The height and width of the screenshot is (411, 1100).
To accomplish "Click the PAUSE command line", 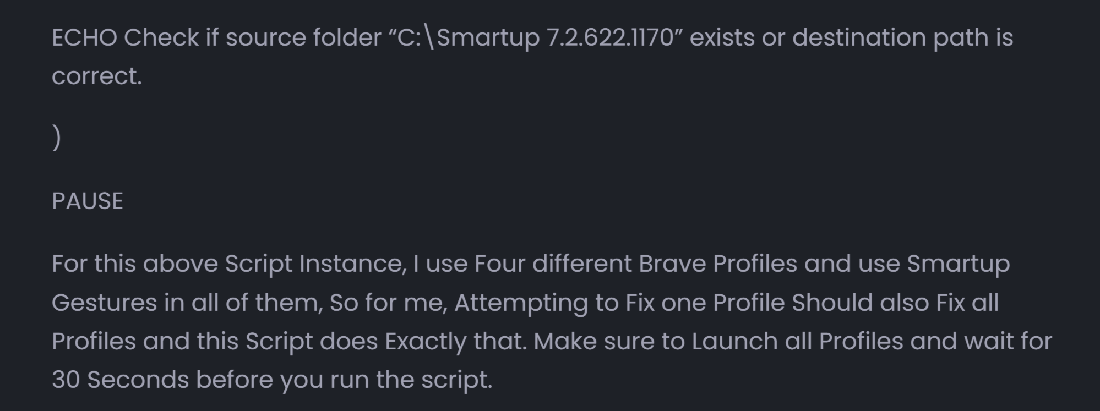I will point(87,201).
